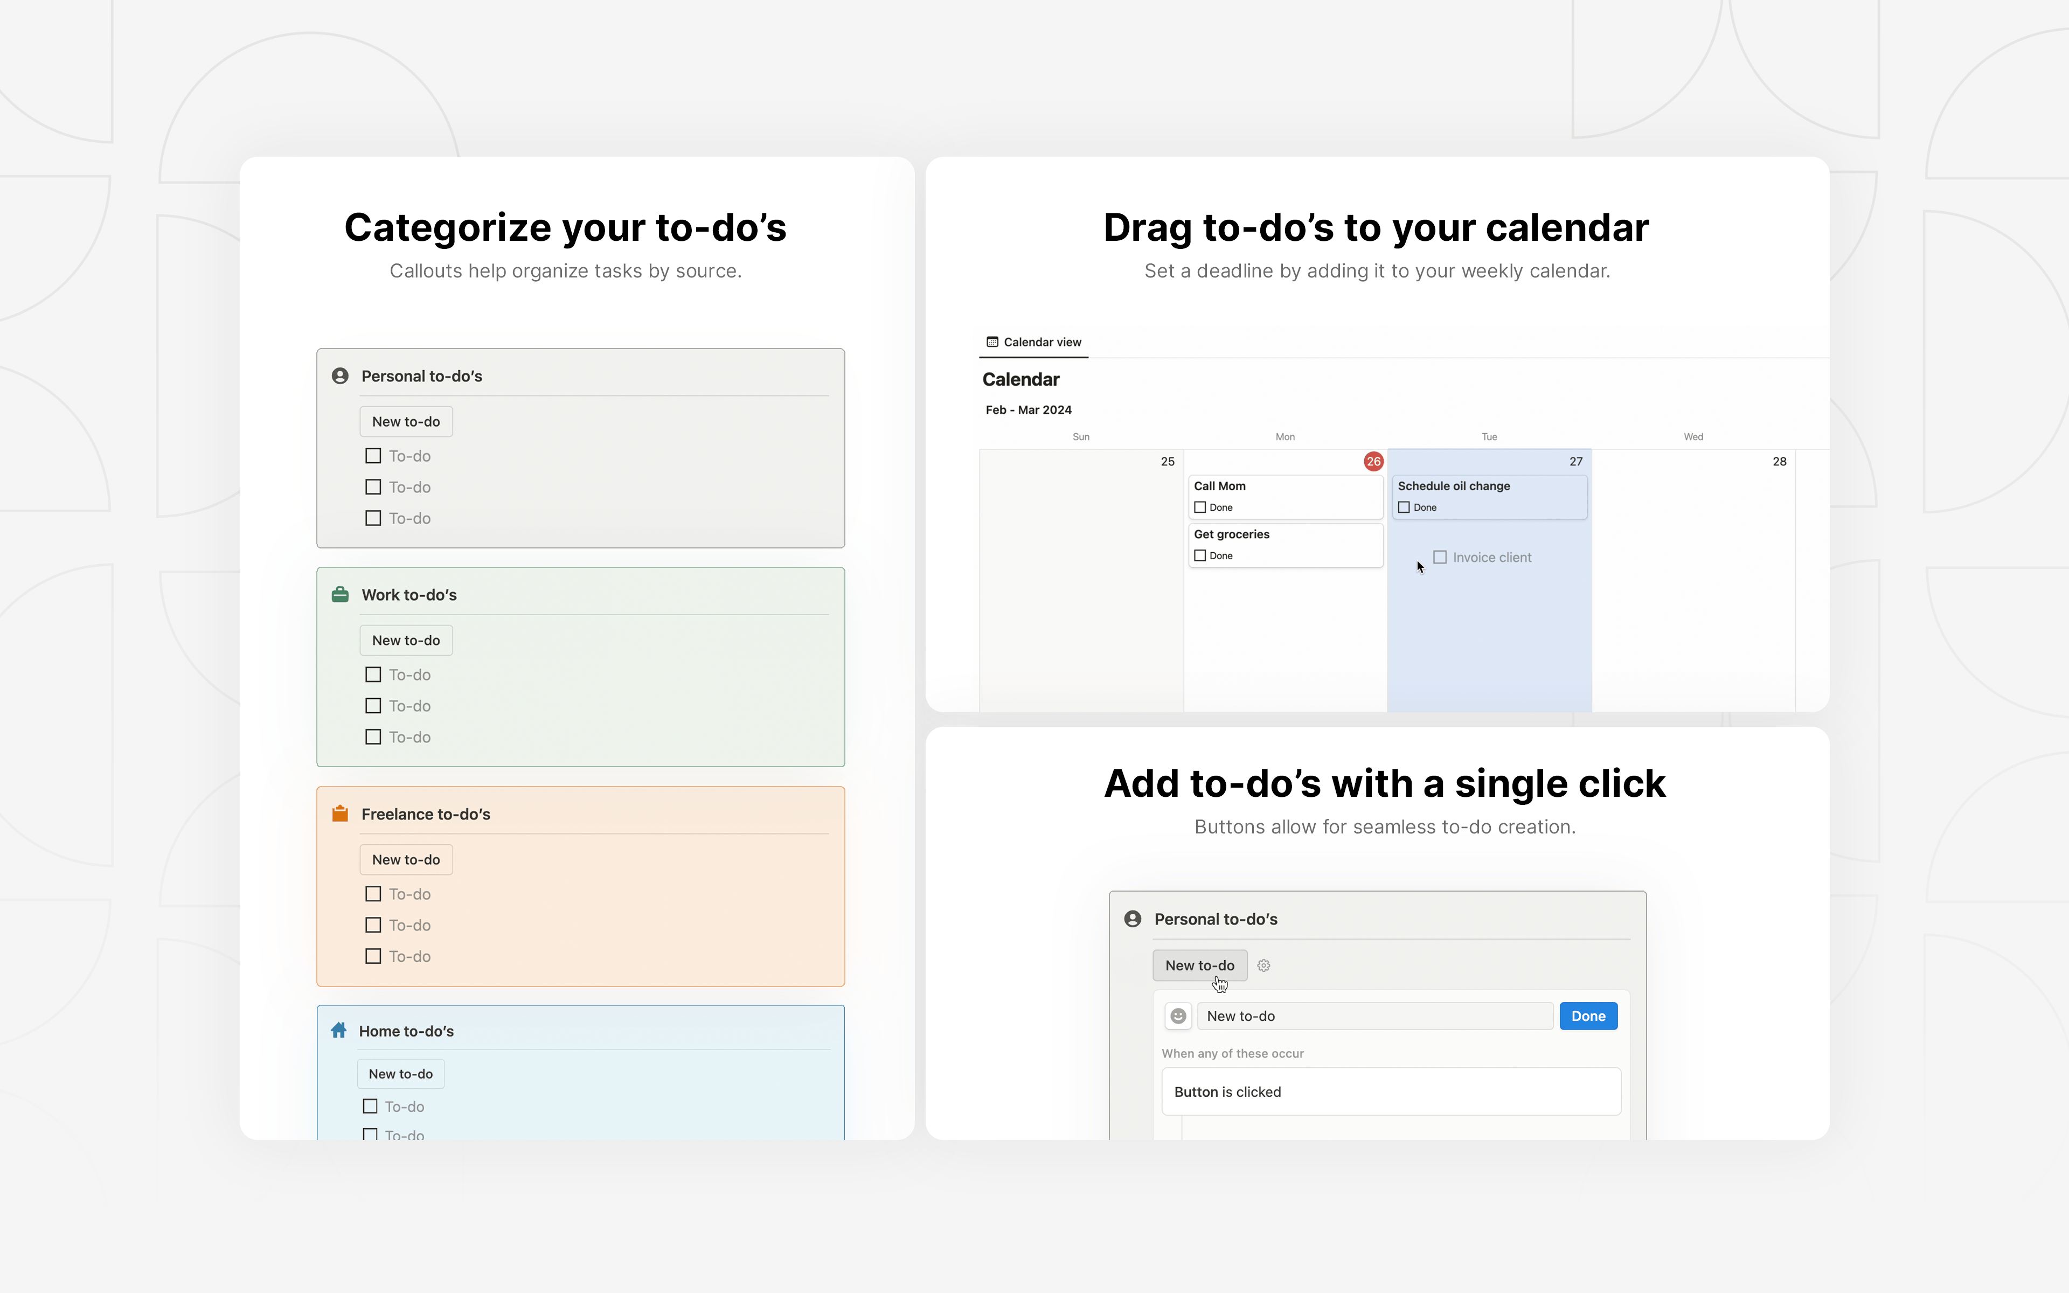The height and width of the screenshot is (1293, 2069).
Task: Click the person icon in the bottom-right card
Action: [x=1133, y=919]
